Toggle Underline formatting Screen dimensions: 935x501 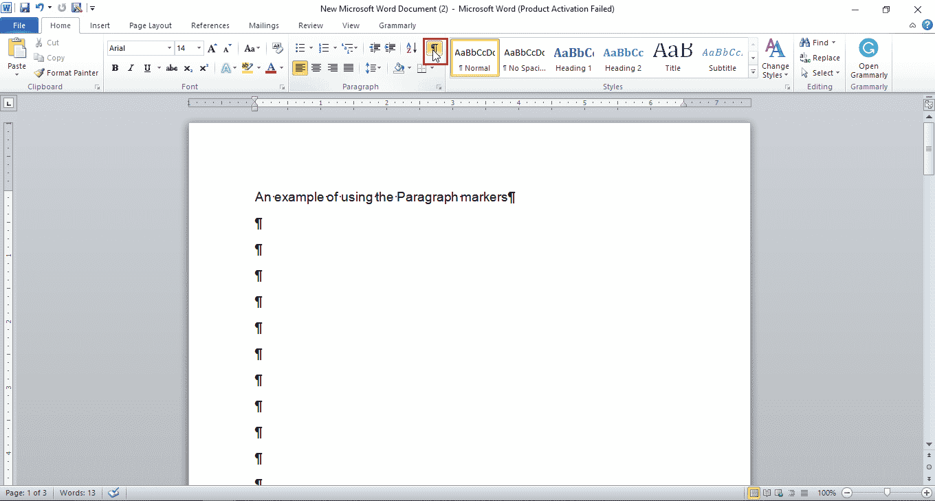coord(146,68)
